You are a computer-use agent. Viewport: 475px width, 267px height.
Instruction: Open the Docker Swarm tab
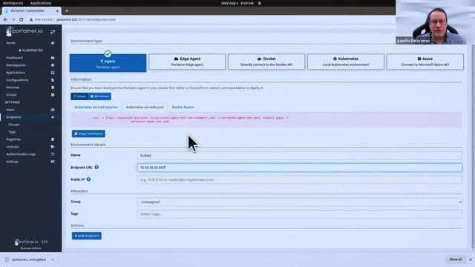pyautogui.click(x=183, y=107)
